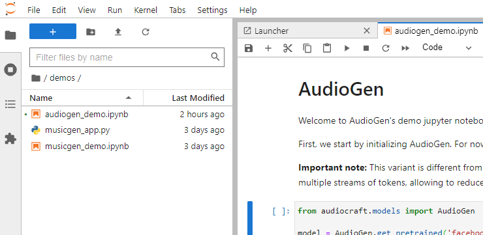483x235 pixels.
Task: Copy the selected cell
Action: [x=307, y=48]
